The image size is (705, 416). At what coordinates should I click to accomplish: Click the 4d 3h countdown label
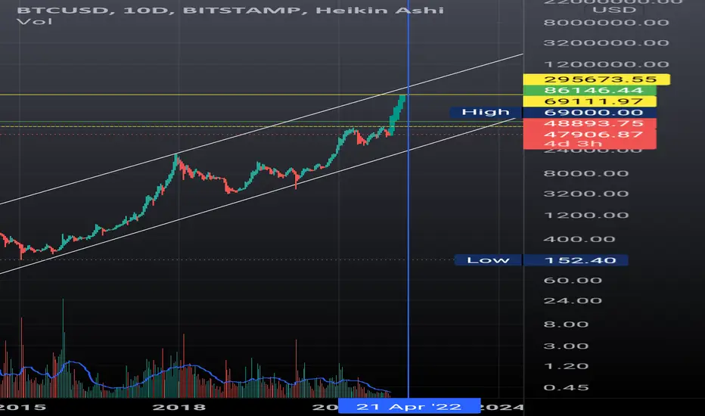tap(573, 144)
